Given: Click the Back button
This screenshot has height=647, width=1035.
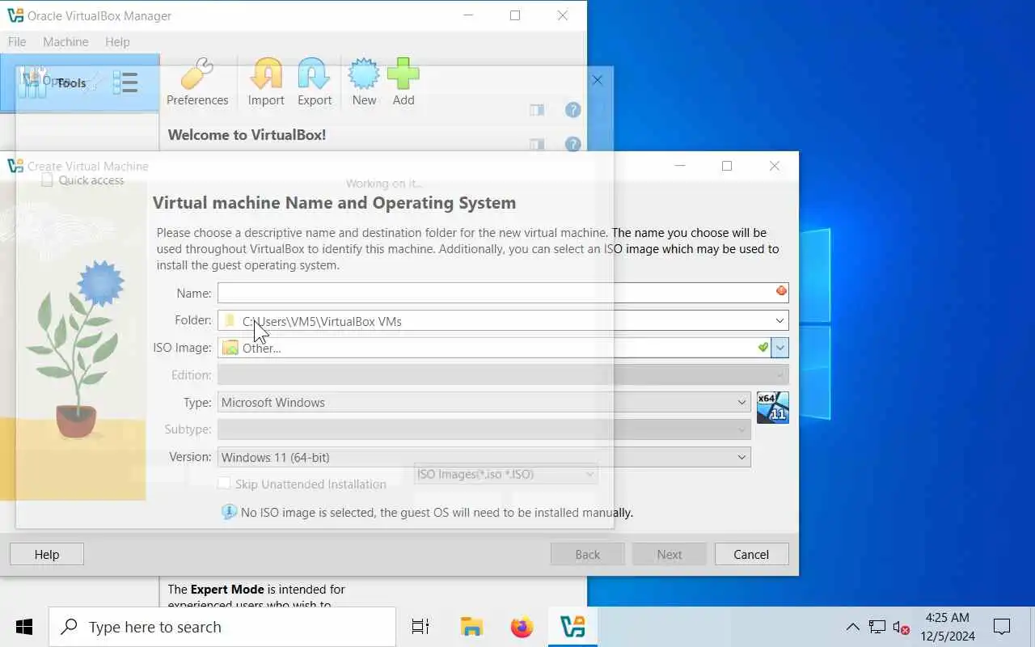Looking at the screenshot, I should (588, 554).
